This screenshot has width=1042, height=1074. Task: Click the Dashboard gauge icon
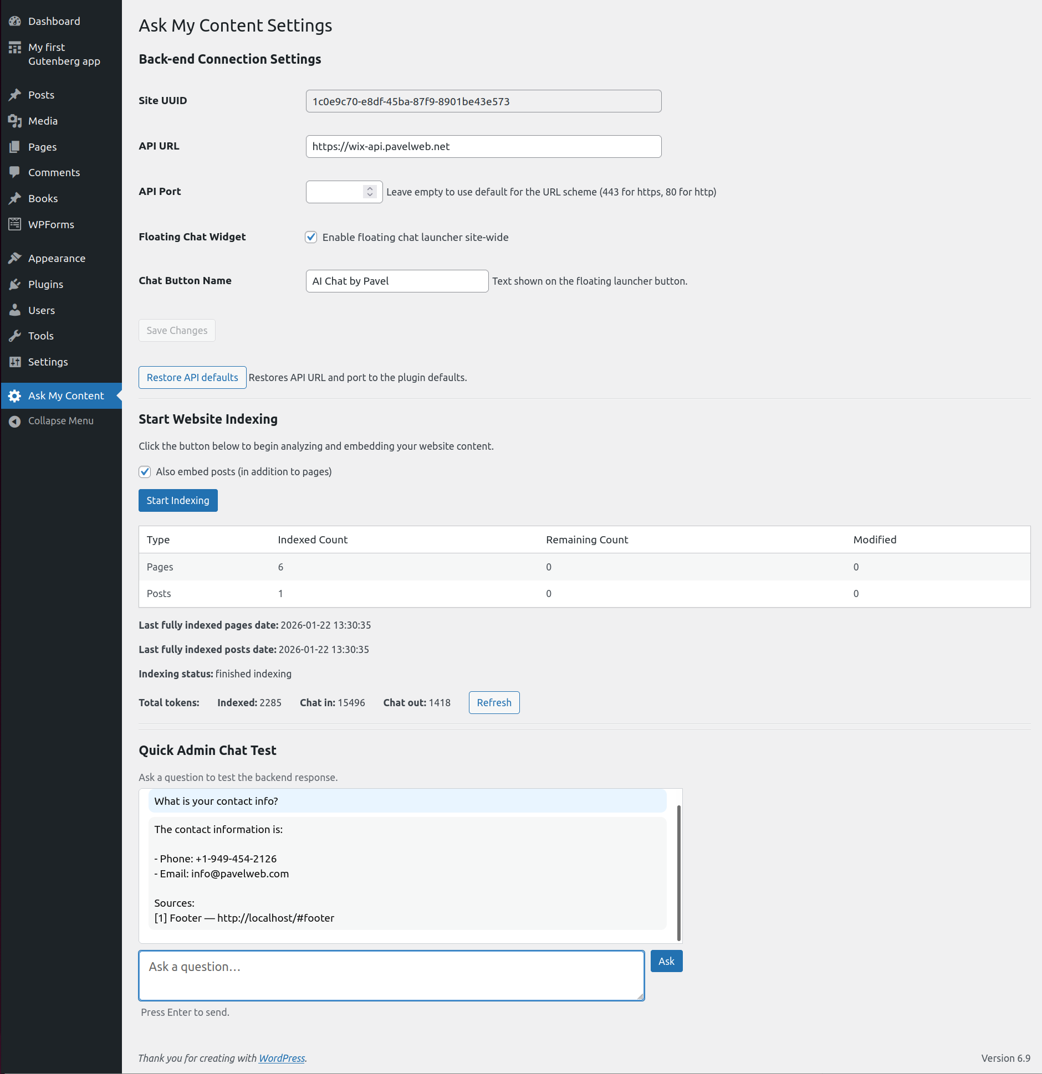pyautogui.click(x=15, y=22)
